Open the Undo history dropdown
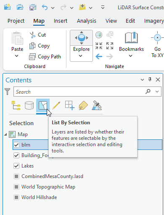This screenshot has height=215, width=164. click(x=53, y=8)
